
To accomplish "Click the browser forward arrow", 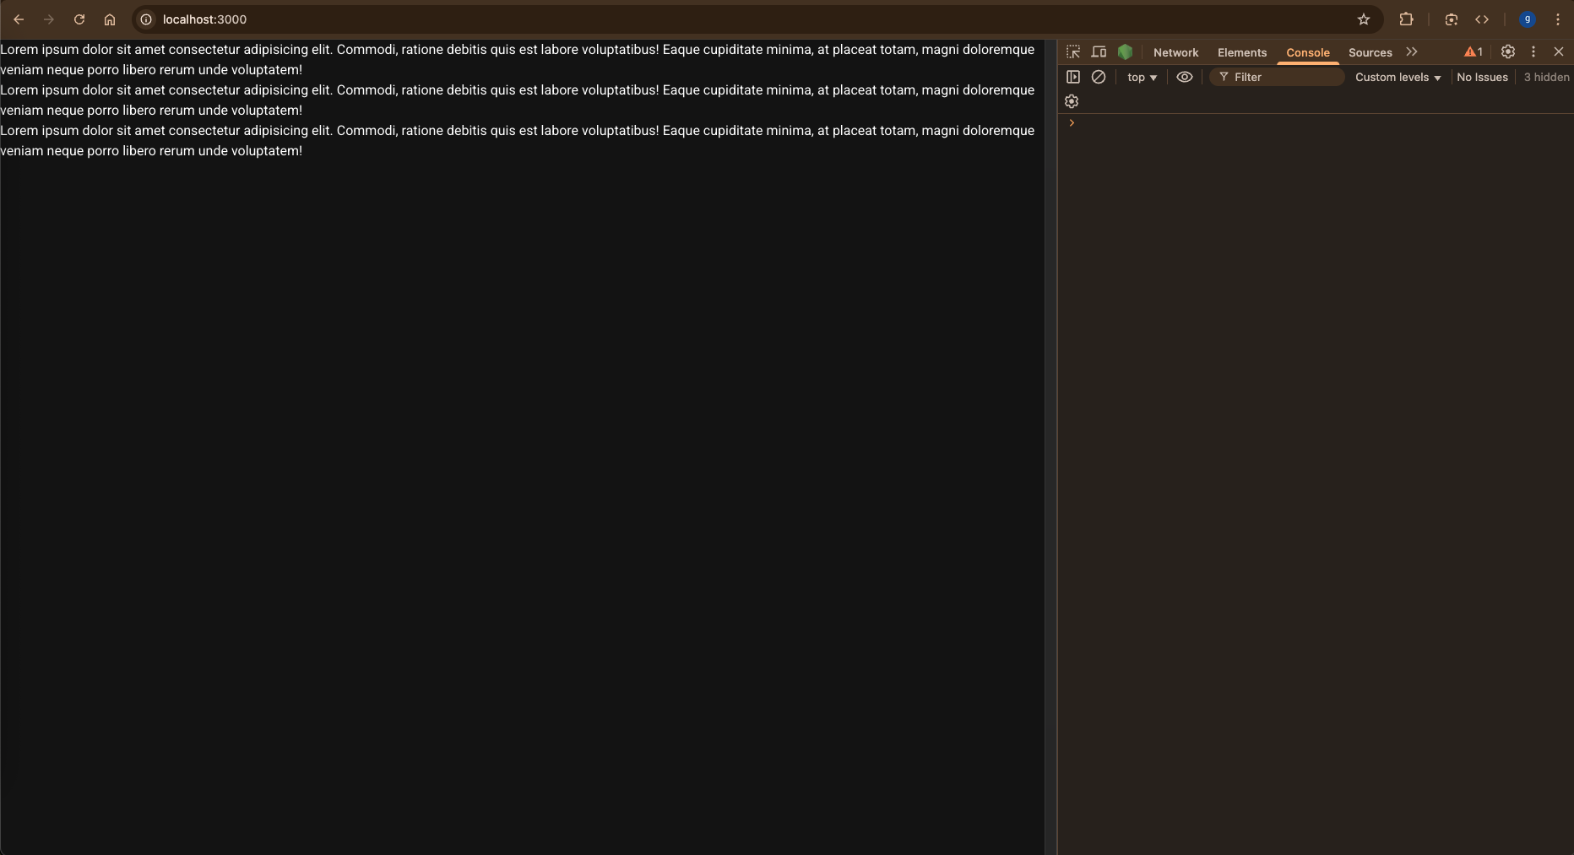I will [x=49, y=19].
